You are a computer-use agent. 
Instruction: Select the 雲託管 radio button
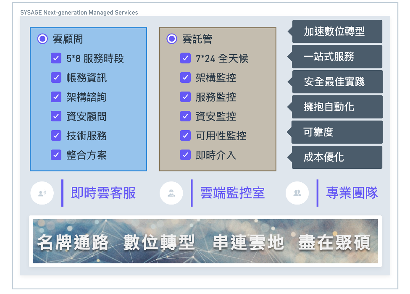pyautogui.click(x=172, y=39)
